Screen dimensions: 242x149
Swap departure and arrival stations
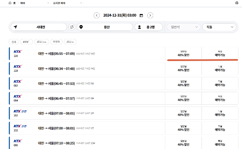[72, 27]
